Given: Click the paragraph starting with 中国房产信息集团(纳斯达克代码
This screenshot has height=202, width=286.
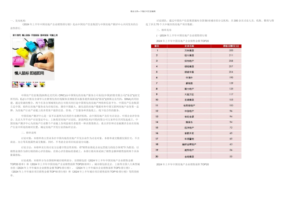Looking at the screenshot, I should point(75,103).
